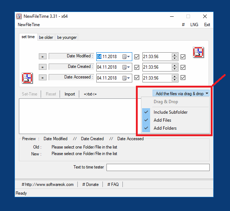Open the # FAQ link
Screen dimensions: 230x211
pos(113,184)
